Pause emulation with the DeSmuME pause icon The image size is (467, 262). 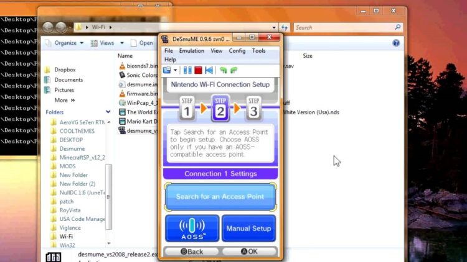tap(187, 70)
